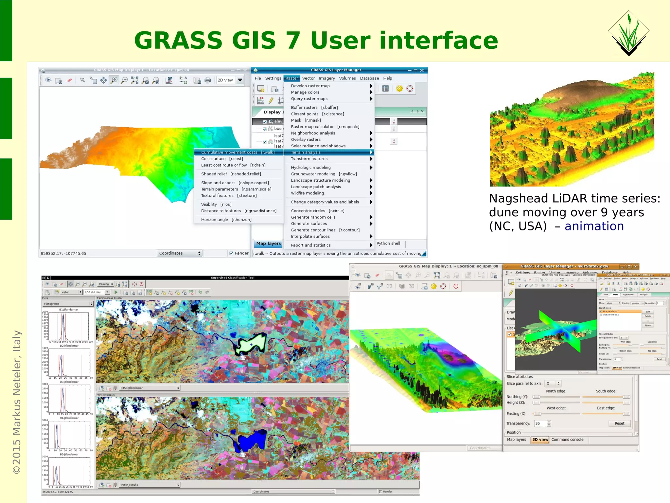Adjust the Easting (X) West edge slider
Image resolution: width=670 pixels, height=503 pixels.
[556, 414]
